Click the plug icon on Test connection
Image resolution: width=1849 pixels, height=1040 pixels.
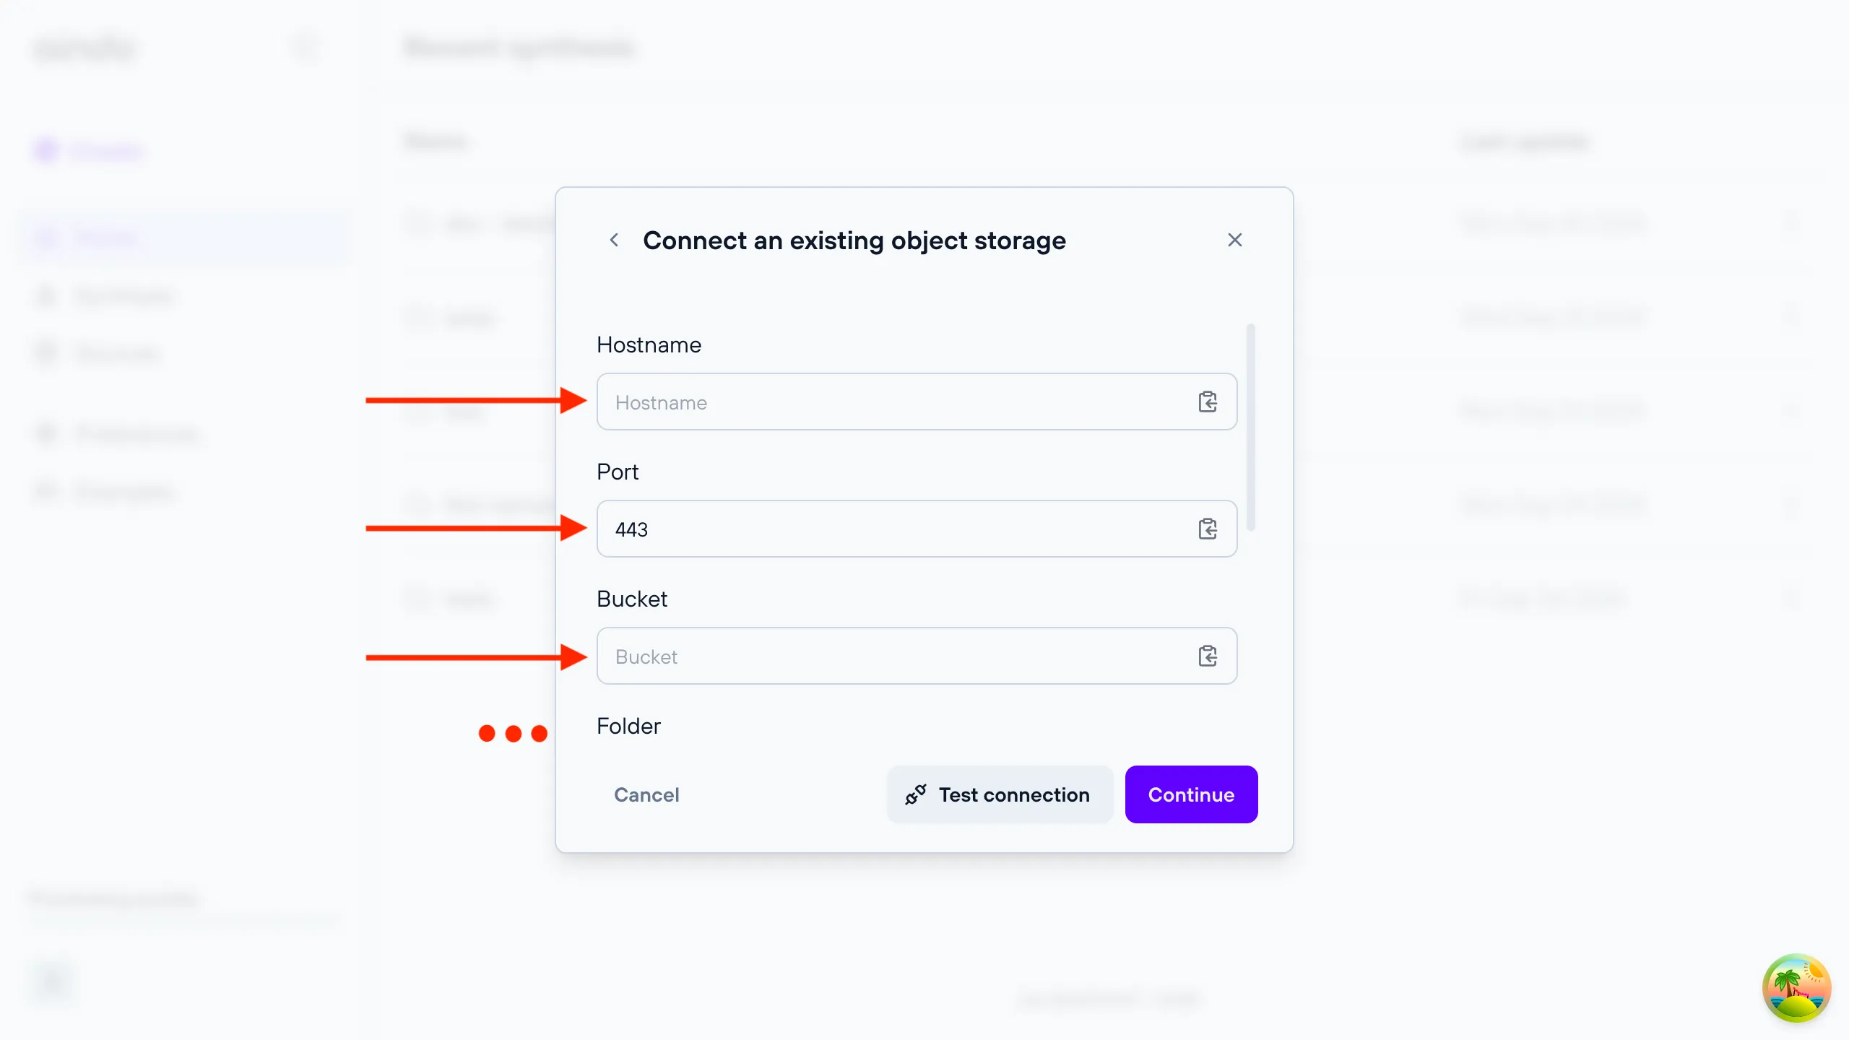[915, 794]
